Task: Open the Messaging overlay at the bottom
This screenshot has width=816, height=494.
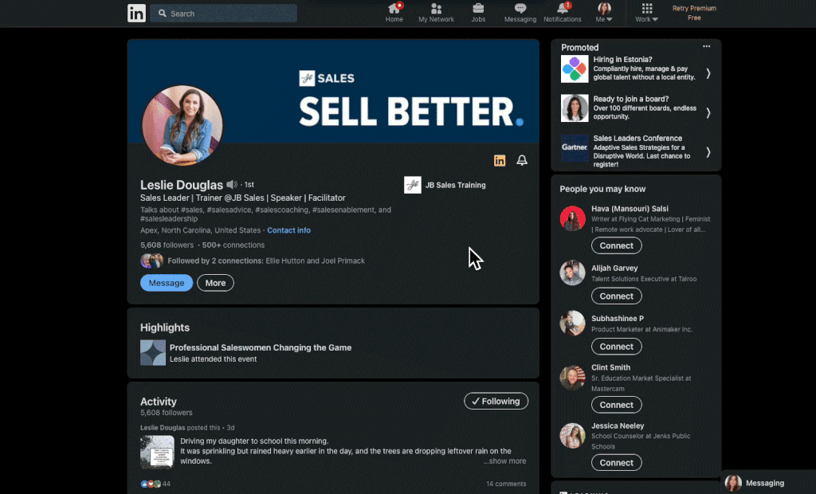Action: pos(768,483)
